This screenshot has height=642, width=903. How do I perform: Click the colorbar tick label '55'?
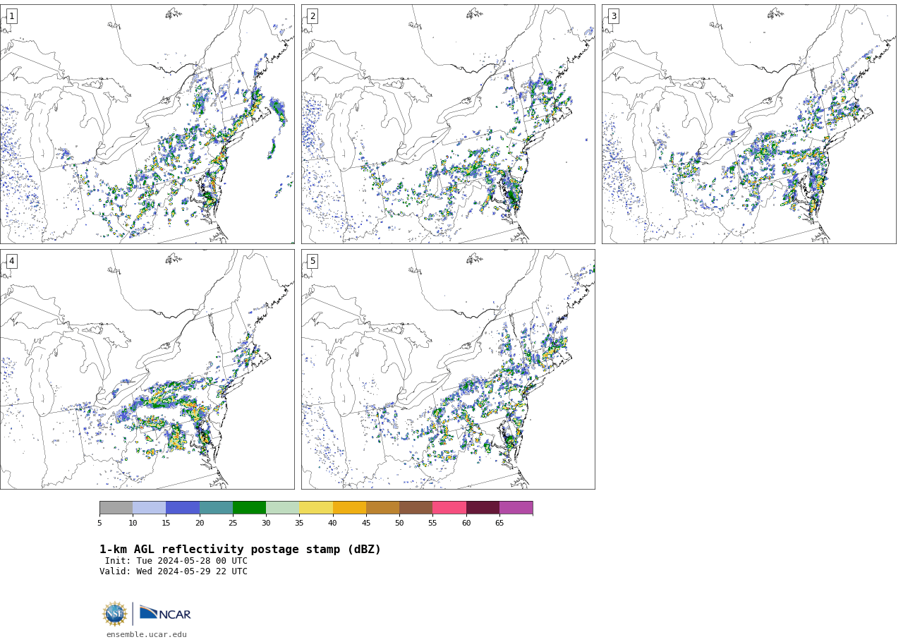432,523
